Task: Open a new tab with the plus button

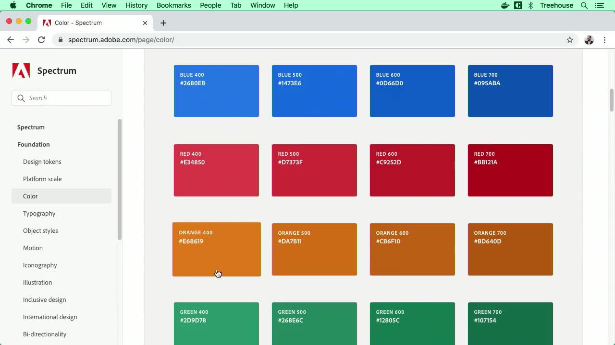Action: click(x=163, y=23)
